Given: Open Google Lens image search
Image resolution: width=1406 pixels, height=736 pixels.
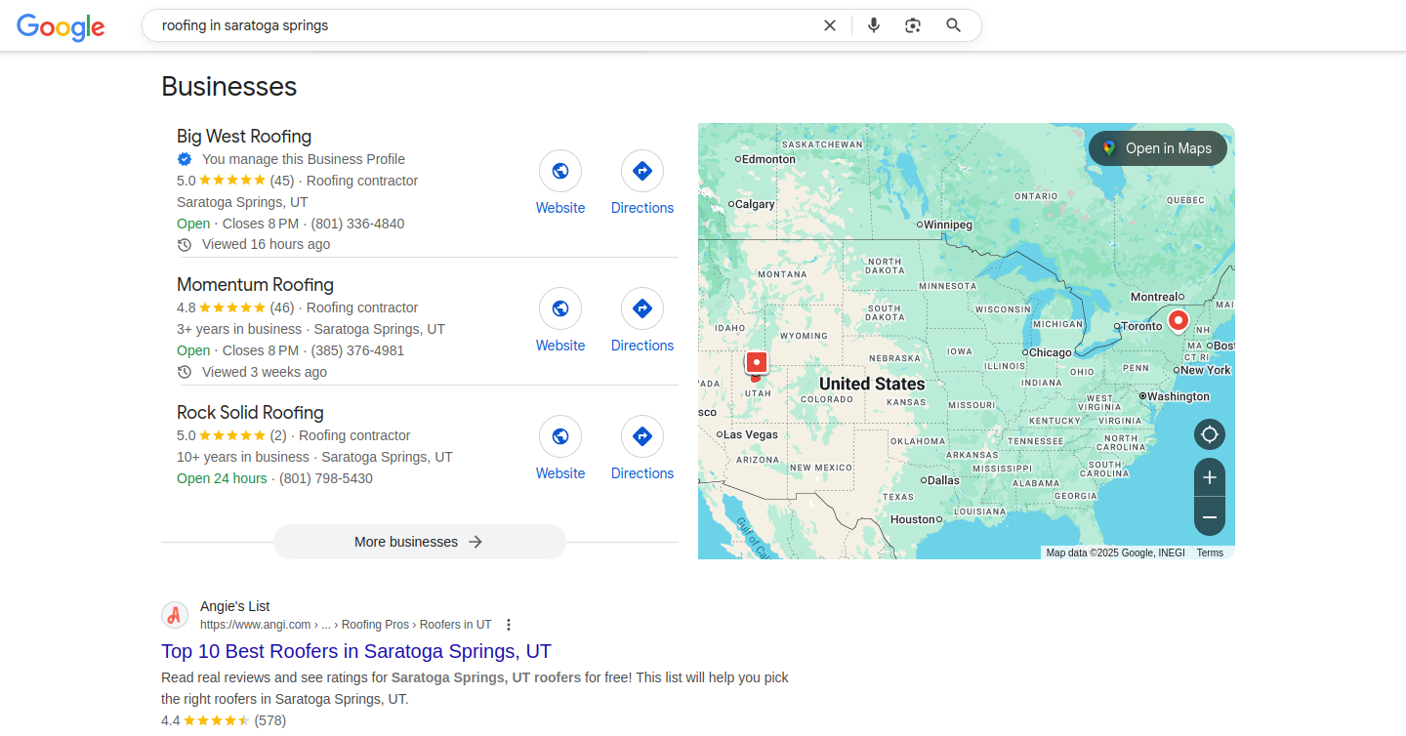Looking at the screenshot, I should (913, 25).
